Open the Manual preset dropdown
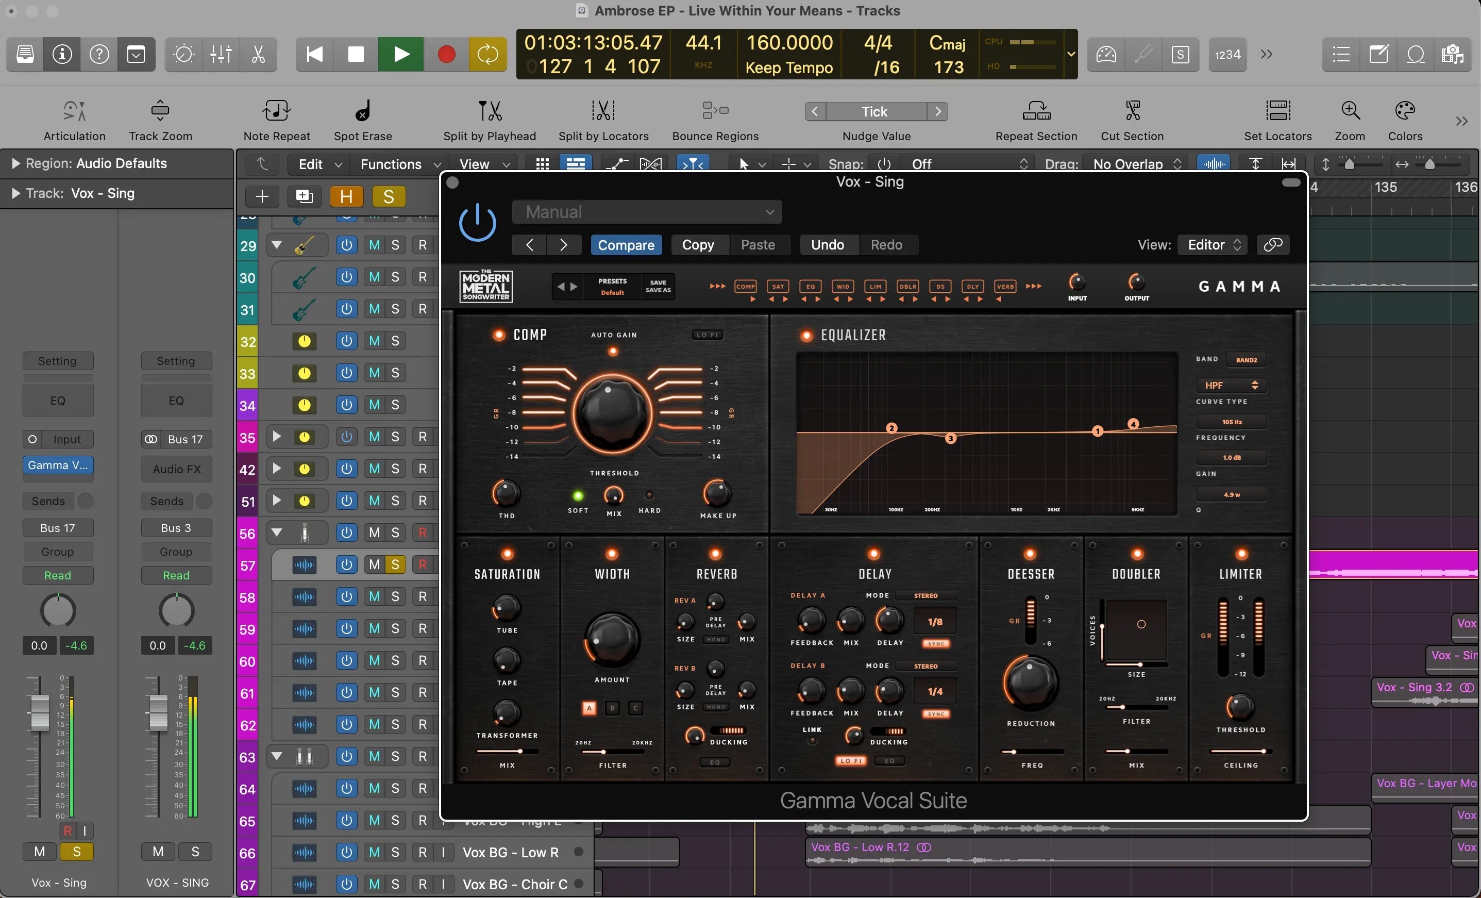 pyautogui.click(x=647, y=212)
